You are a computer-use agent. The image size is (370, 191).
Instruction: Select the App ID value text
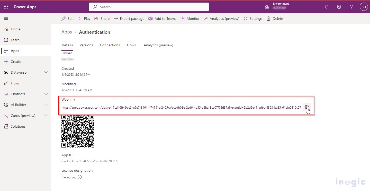[90, 161]
